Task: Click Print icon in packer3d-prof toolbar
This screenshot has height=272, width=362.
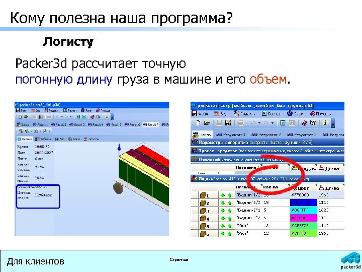Action: pos(49,117)
